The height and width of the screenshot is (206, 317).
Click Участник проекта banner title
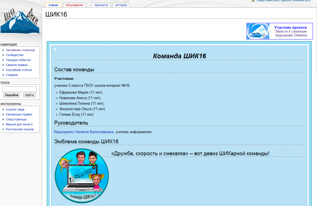pyautogui.click(x=290, y=28)
